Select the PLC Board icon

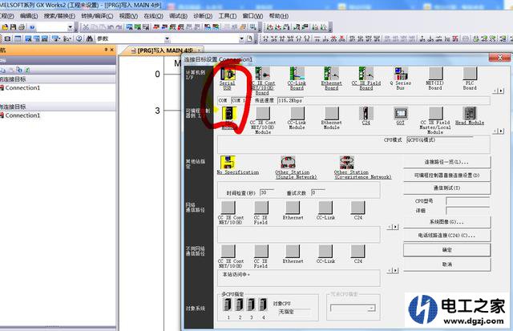pos(470,74)
